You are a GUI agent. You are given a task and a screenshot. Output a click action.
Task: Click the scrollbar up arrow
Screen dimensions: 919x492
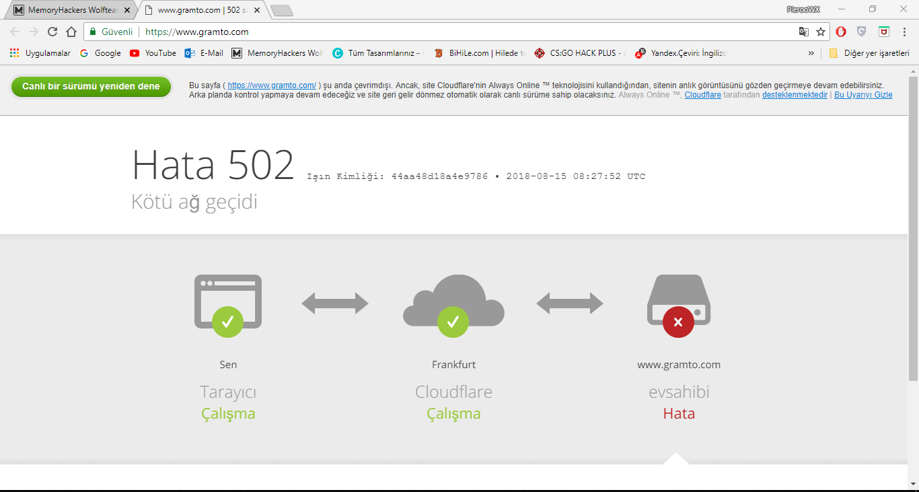tap(913, 71)
